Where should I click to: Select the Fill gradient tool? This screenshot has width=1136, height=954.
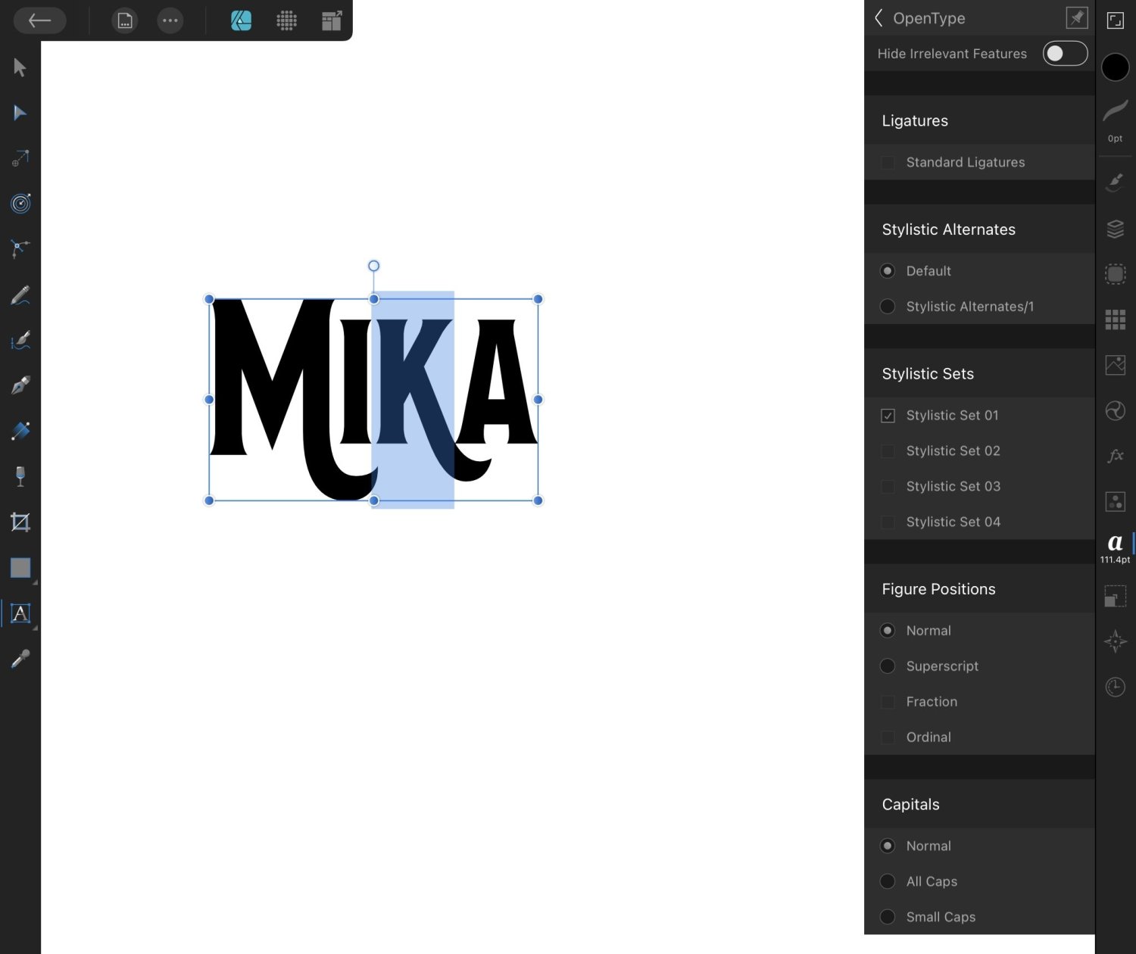coord(20,431)
